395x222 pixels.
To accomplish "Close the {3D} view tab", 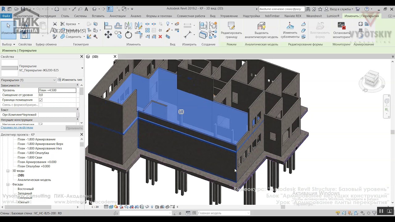I will 115,57.
